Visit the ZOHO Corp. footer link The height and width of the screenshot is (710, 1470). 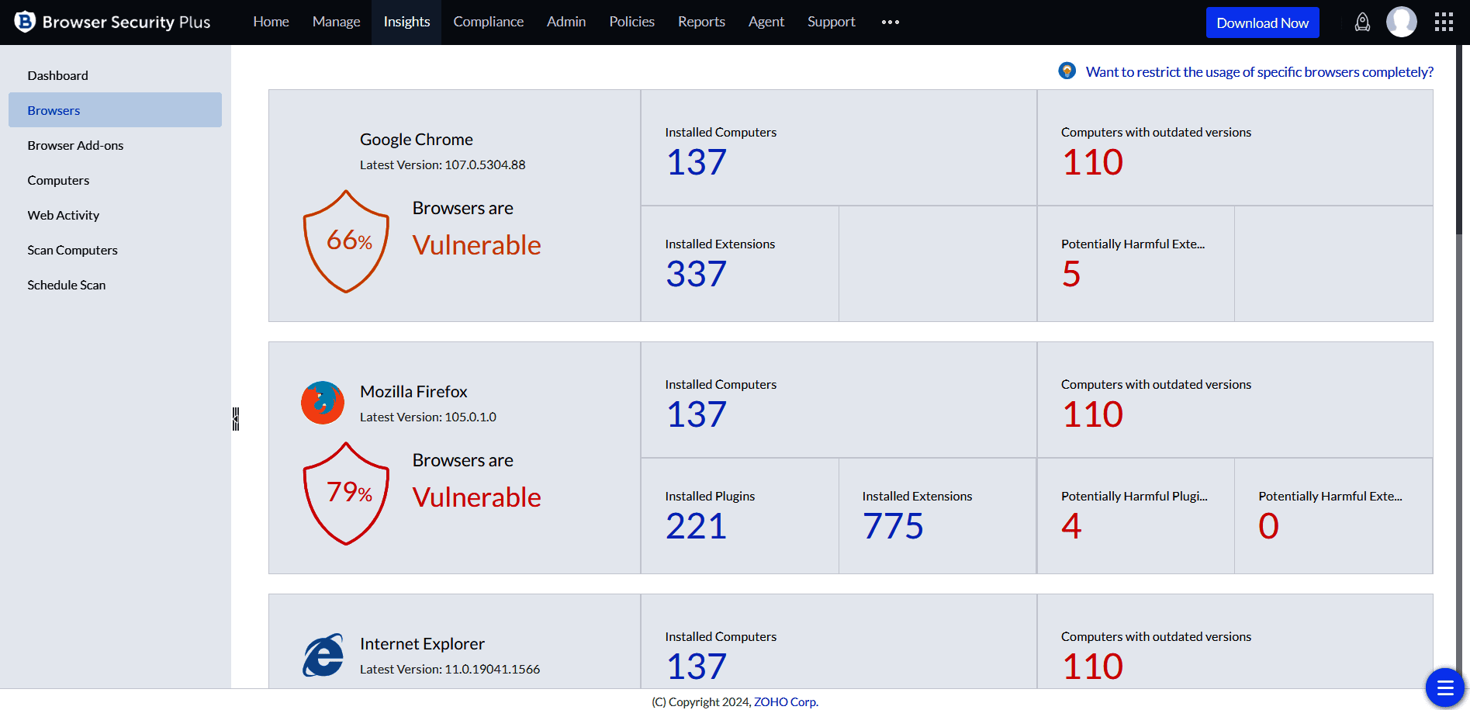coord(785,701)
